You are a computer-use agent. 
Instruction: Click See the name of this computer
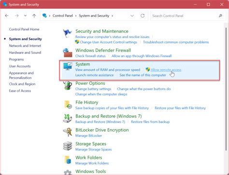(x=143, y=75)
